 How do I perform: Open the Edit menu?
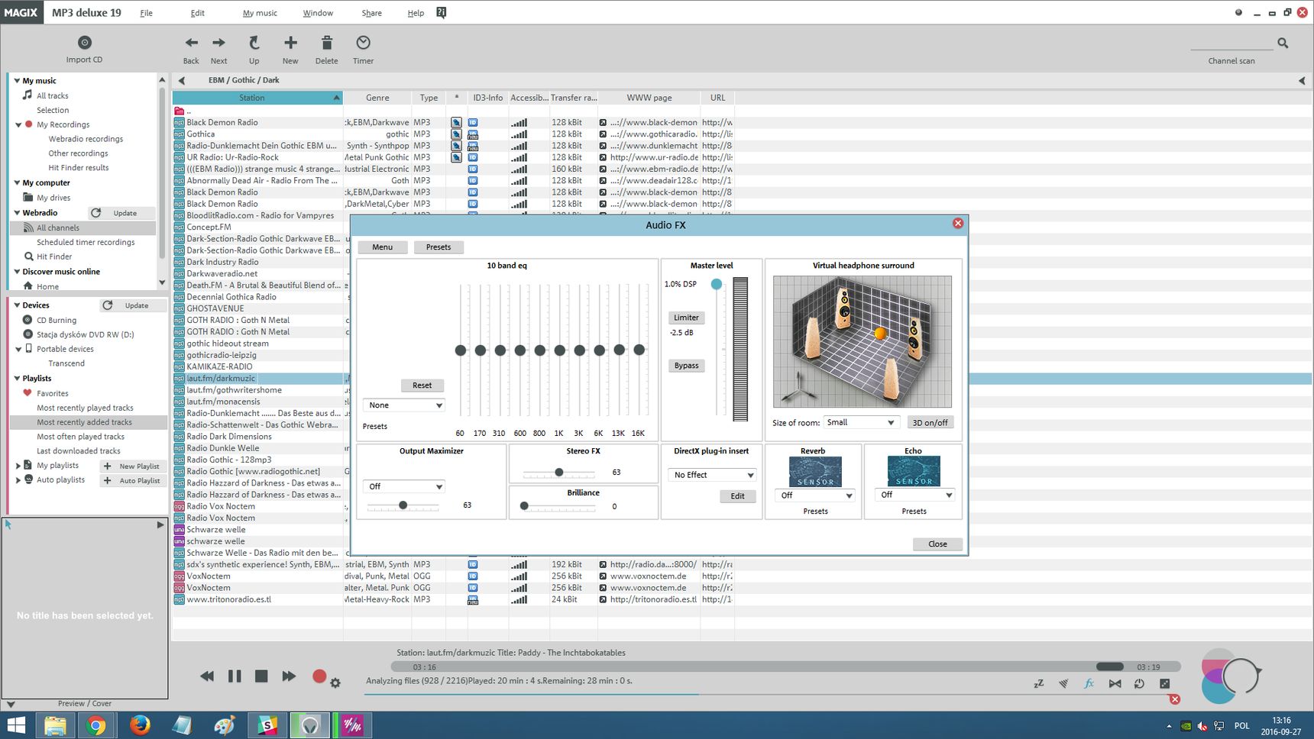197,13
